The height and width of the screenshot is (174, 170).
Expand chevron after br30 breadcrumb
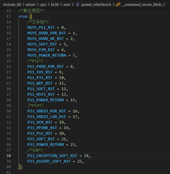point(61,5)
